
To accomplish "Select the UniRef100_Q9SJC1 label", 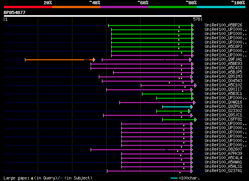I will coord(223,115).
